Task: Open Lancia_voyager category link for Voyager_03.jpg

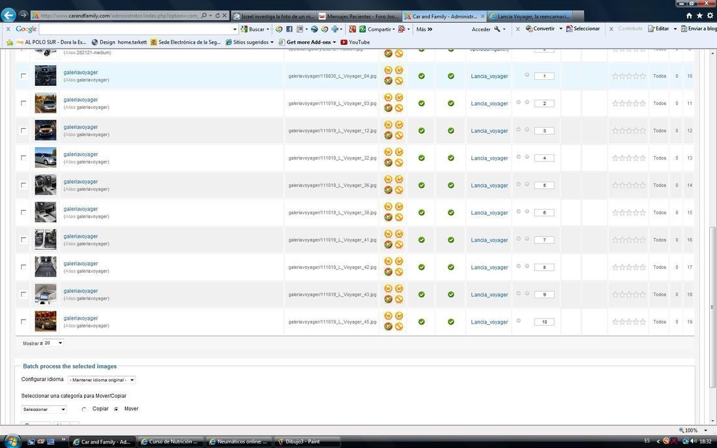Action: pyautogui.click(x=490, y=104)
